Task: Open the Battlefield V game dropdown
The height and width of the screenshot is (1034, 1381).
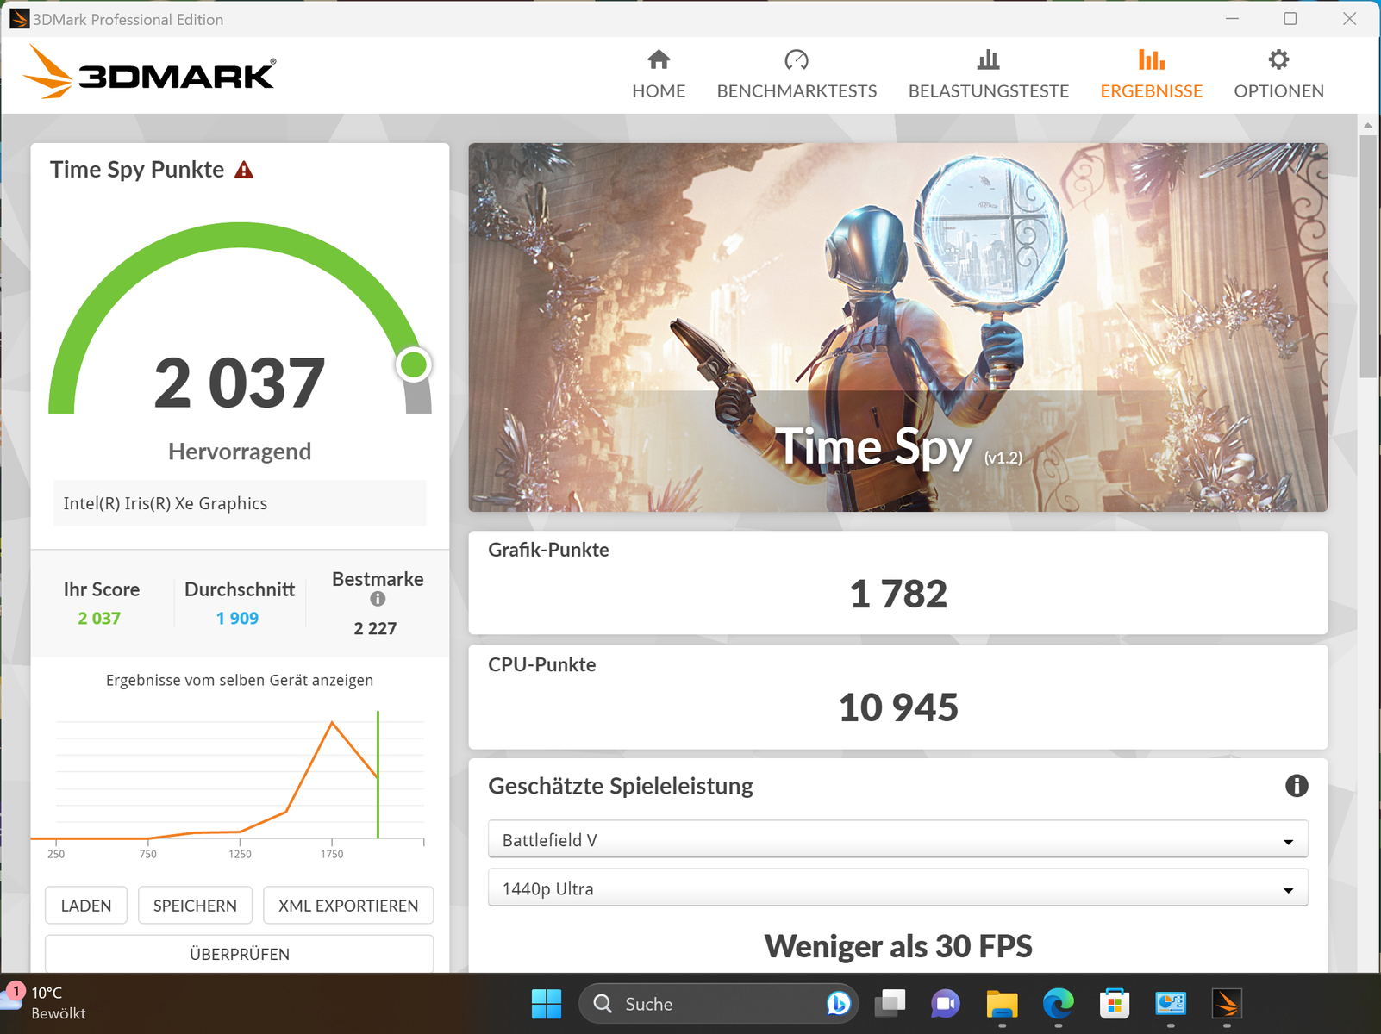Action: (x=897, y=839)
